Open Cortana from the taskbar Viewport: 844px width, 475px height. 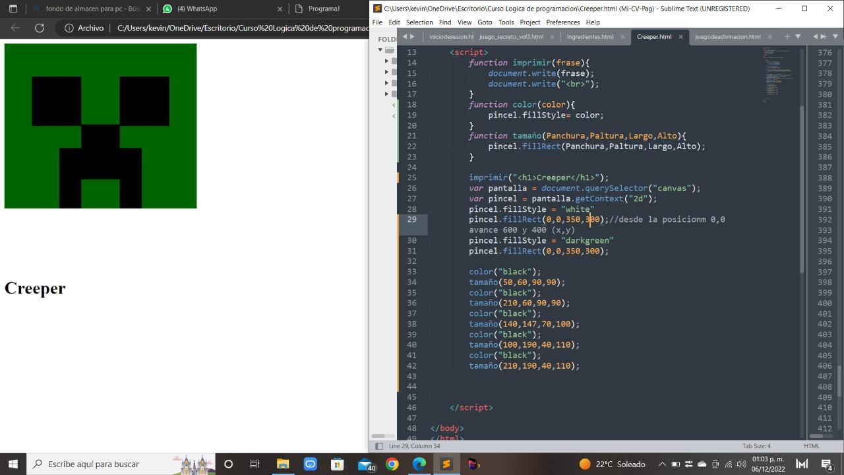click(x=228, y=464)
